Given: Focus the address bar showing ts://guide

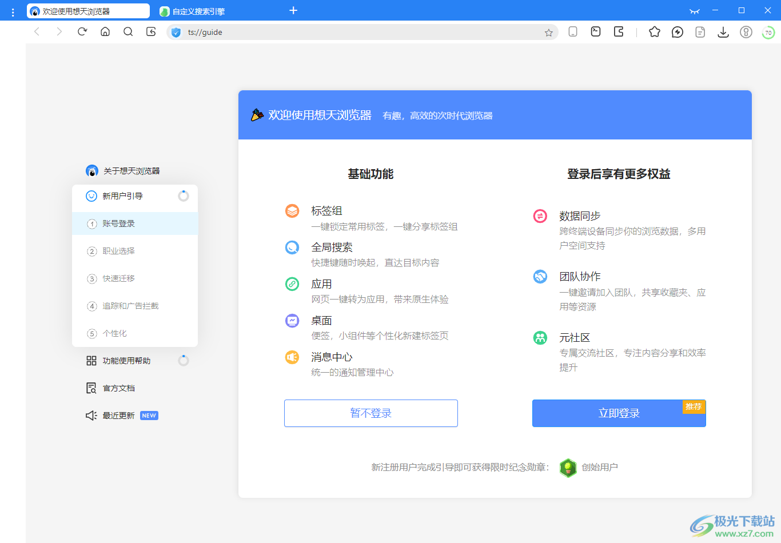Looking at the screenshot, I should tap(363, 32).
